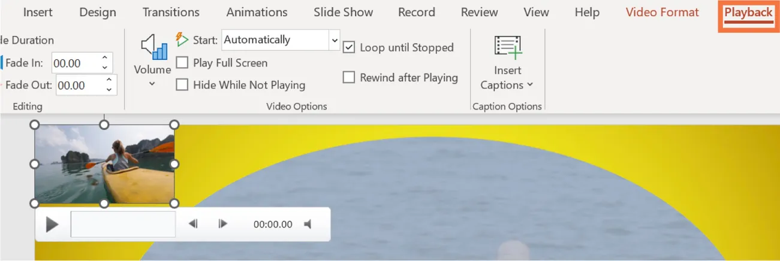This screenshot has height=261, width=780.
Task: Switch to the Video Format tab
Action: [x=662, y=13]
